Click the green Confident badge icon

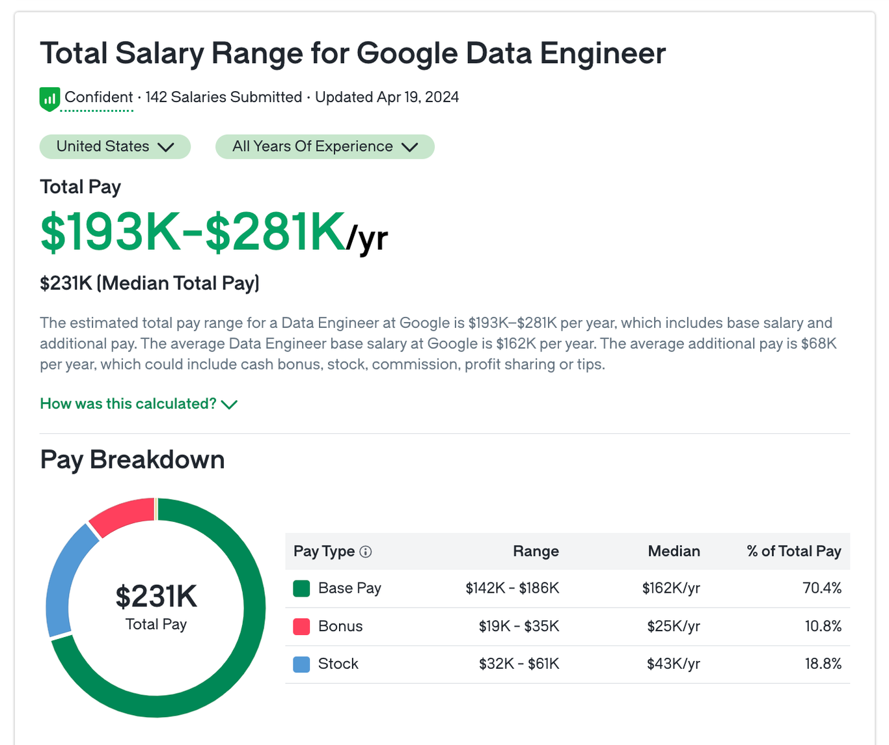click(49, 98)
